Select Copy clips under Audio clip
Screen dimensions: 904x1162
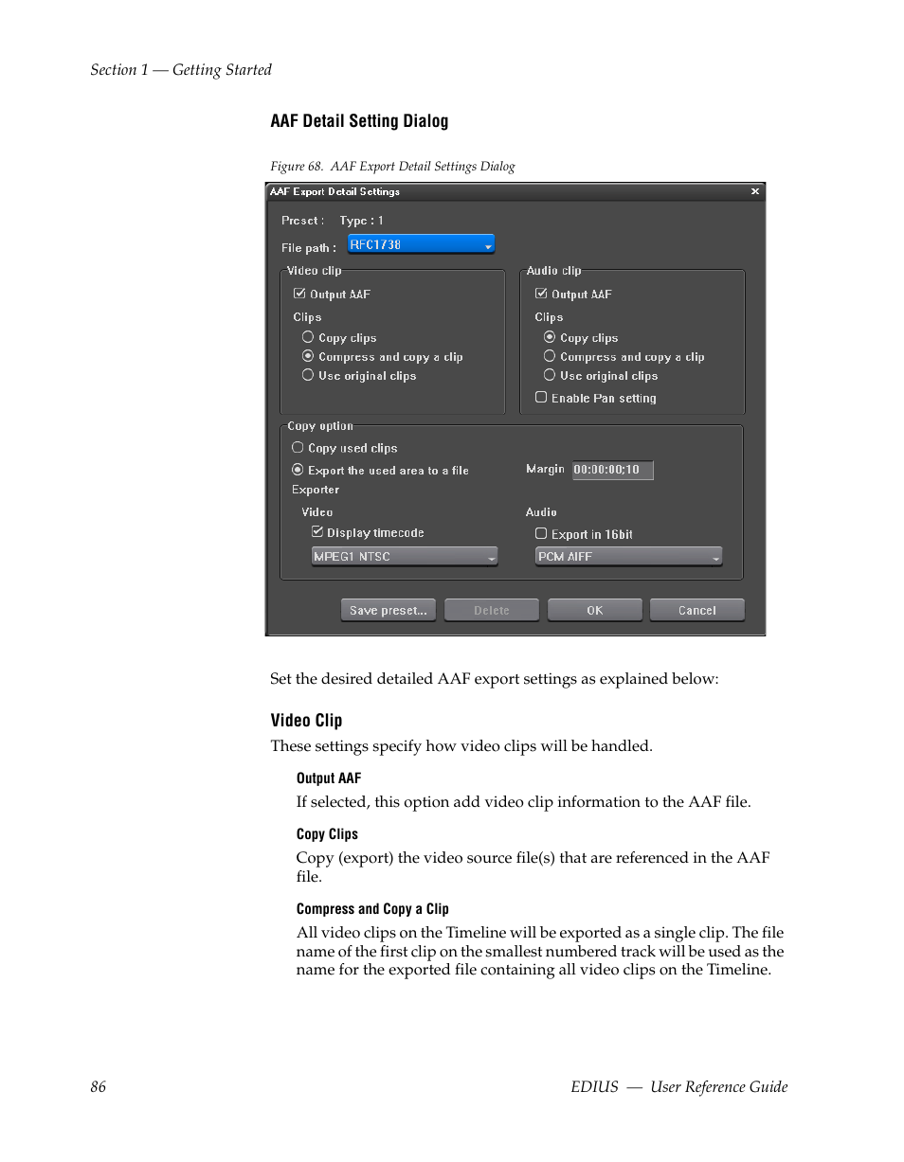point(550,337)
